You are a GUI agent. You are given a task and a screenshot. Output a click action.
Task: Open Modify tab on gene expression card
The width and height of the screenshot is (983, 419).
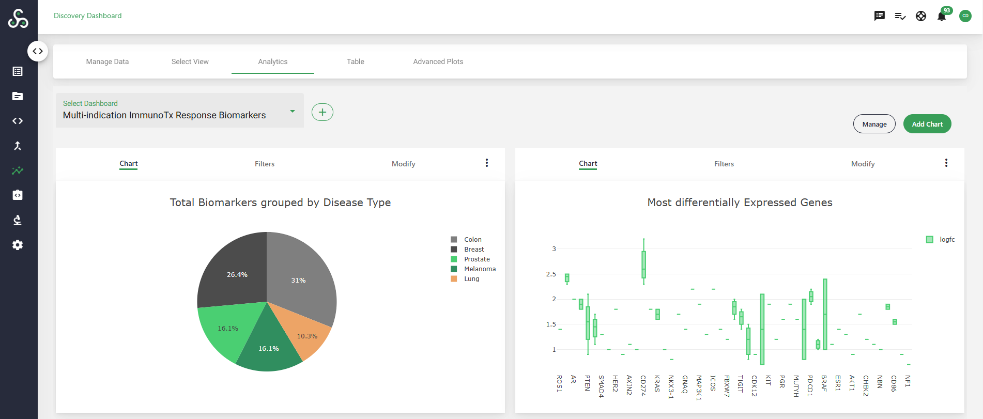863,164
